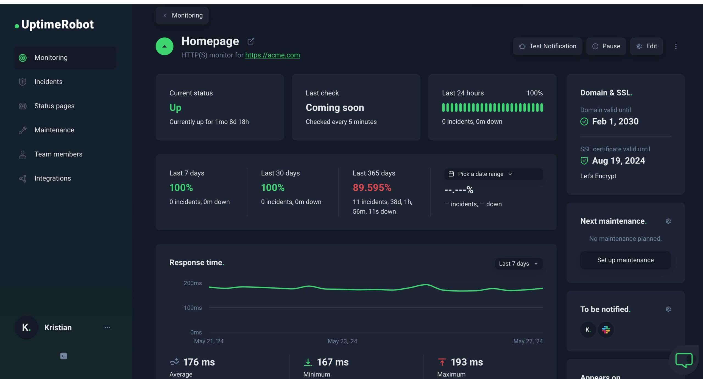Click the green up-status circle icon

164,46
